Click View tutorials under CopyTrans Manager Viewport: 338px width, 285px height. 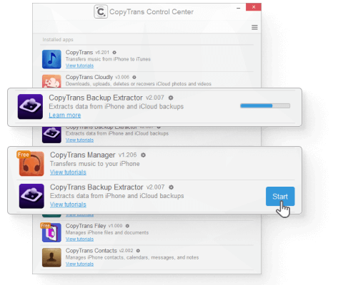[x=68, y=172]
